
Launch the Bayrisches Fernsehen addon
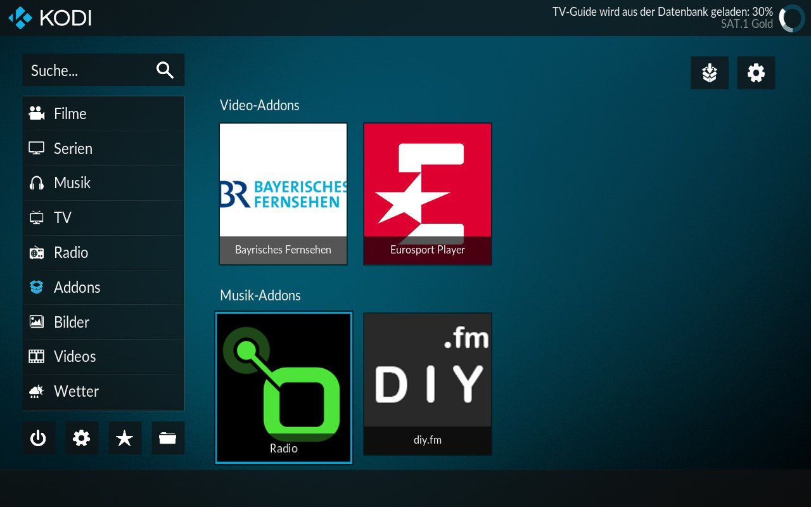(283, 193)
